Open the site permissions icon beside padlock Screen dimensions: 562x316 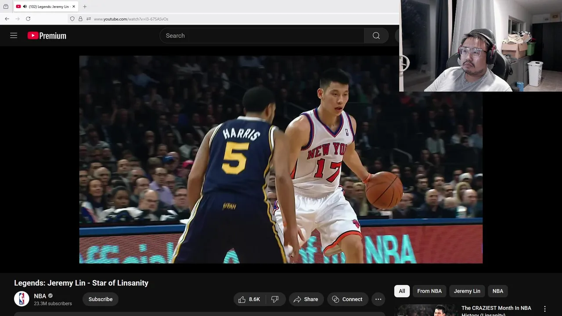pos(89,19)
